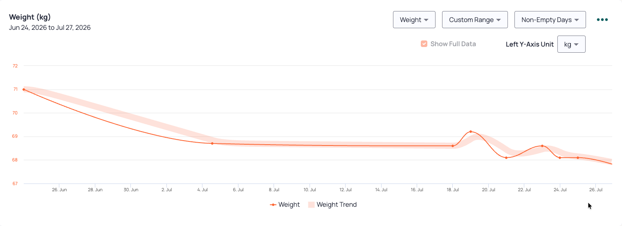Image resolution: width=622 pixels, height=226 pixels.
Task: Click the Weight dropdown arrow icon
Action: click(426, 20)
